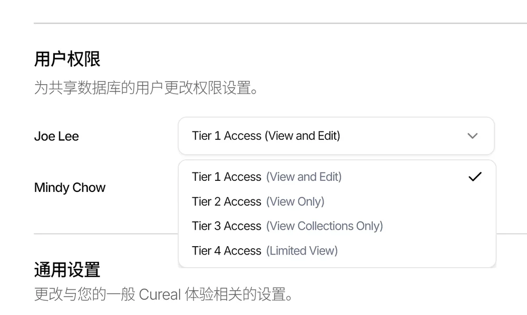Click the Limited View label text
Image resolution: width=527 pixels, height=315 pixels.
(x=302, y=251)
